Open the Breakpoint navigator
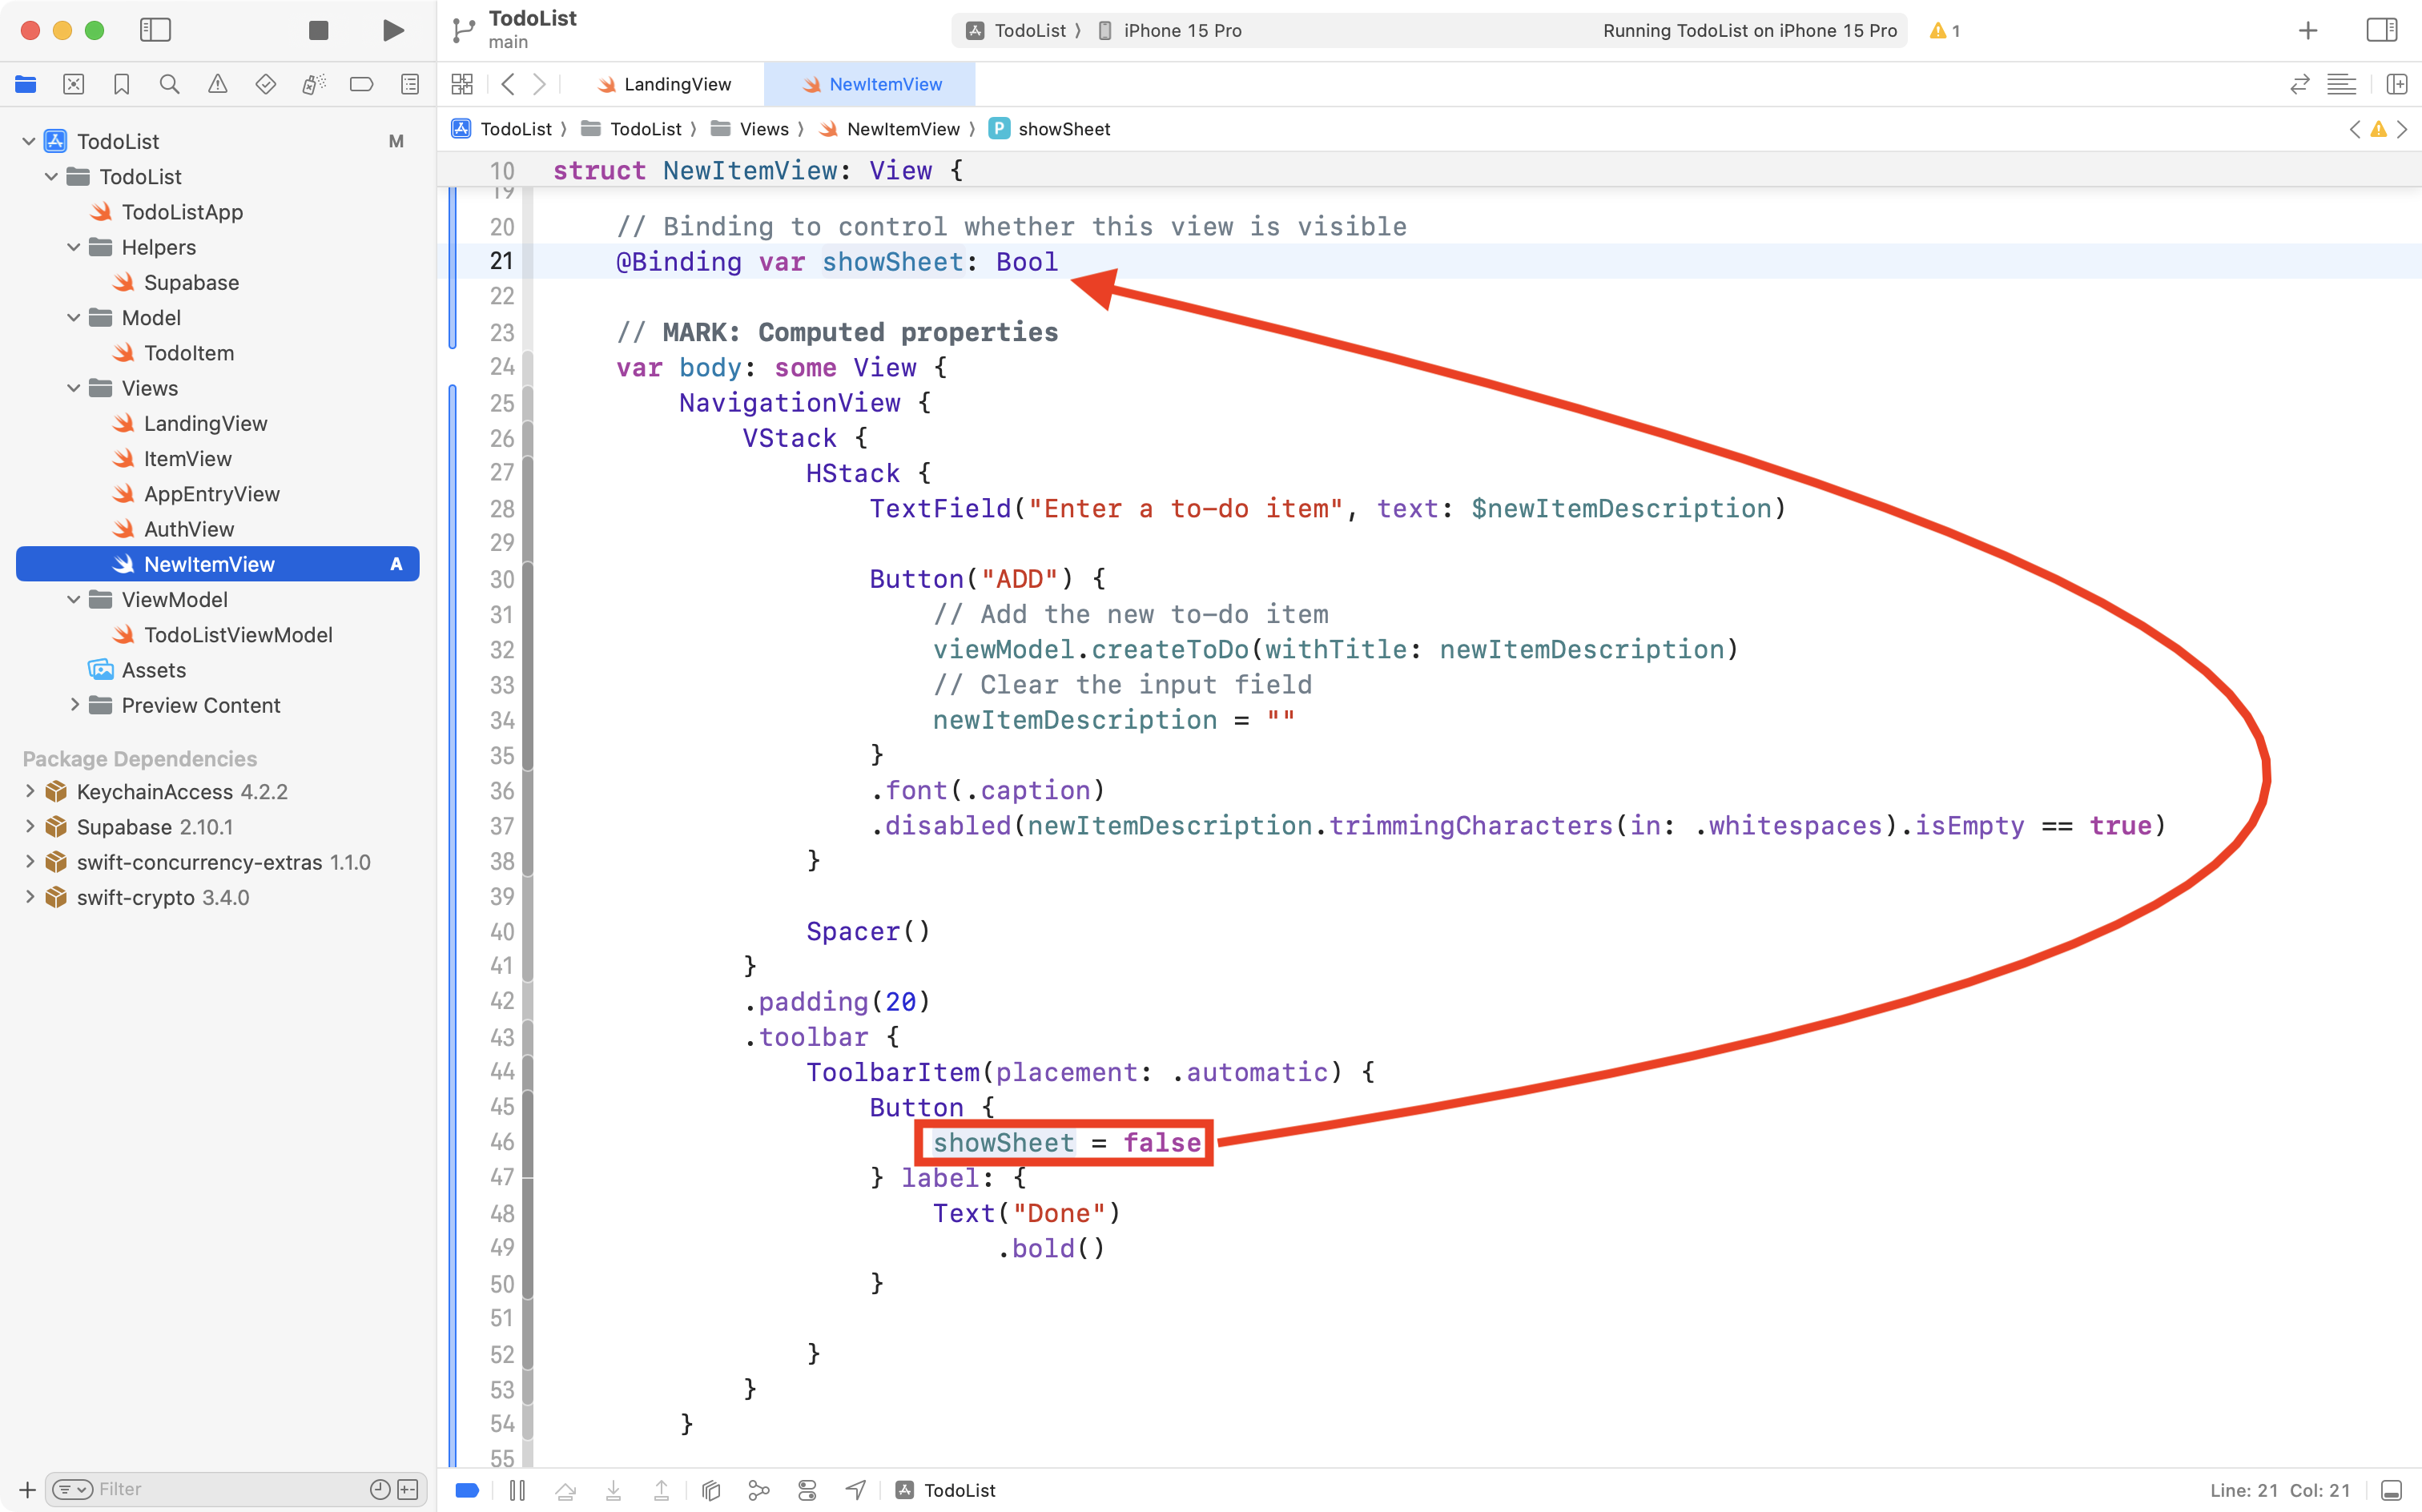The height and width of the screenshot is (1512, 2422). click(x=361, y=84)
